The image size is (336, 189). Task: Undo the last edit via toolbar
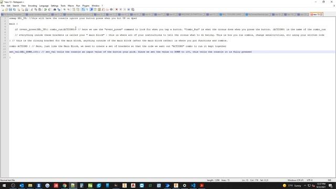45,9
